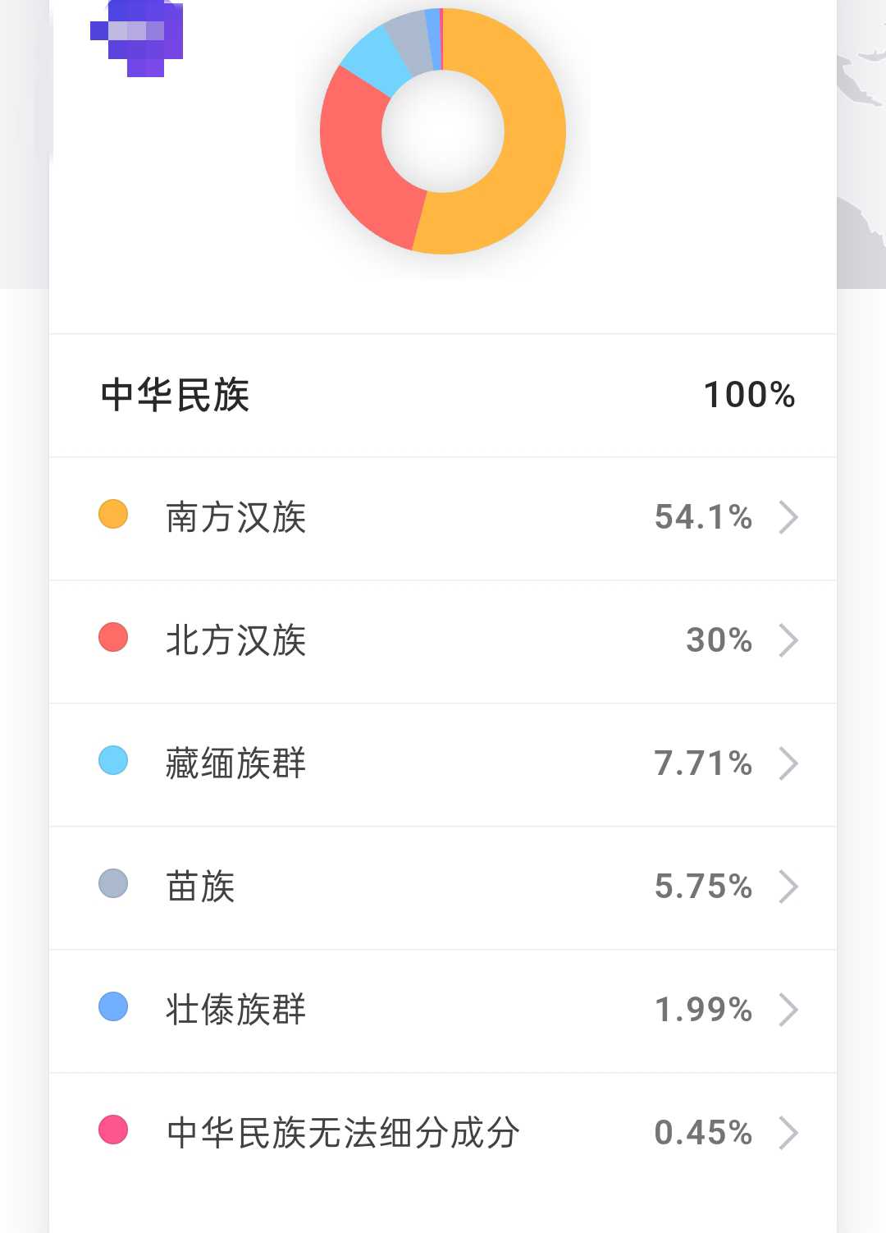The image size is (886, 1233).
Task: Open the 北方汉族 30% row
Action: (443, 641)
